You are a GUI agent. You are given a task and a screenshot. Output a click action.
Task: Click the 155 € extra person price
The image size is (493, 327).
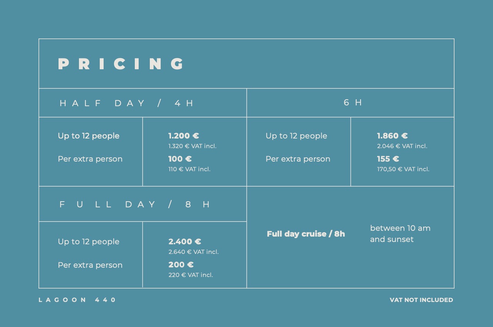point(388,159)
